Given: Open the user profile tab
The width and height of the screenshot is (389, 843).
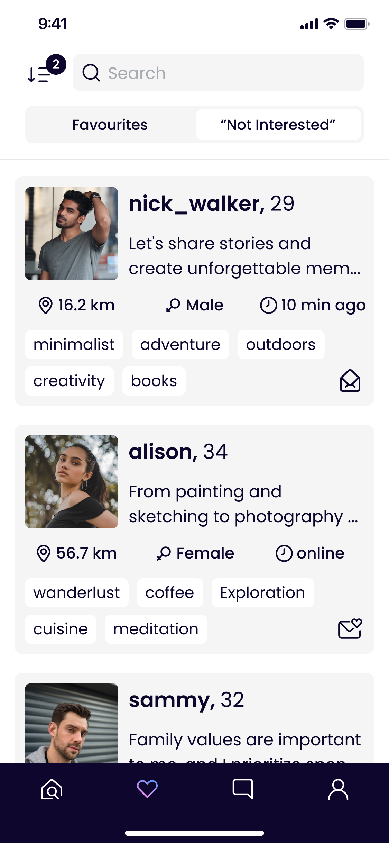Looking at the screenshot, I should [338, 789].
